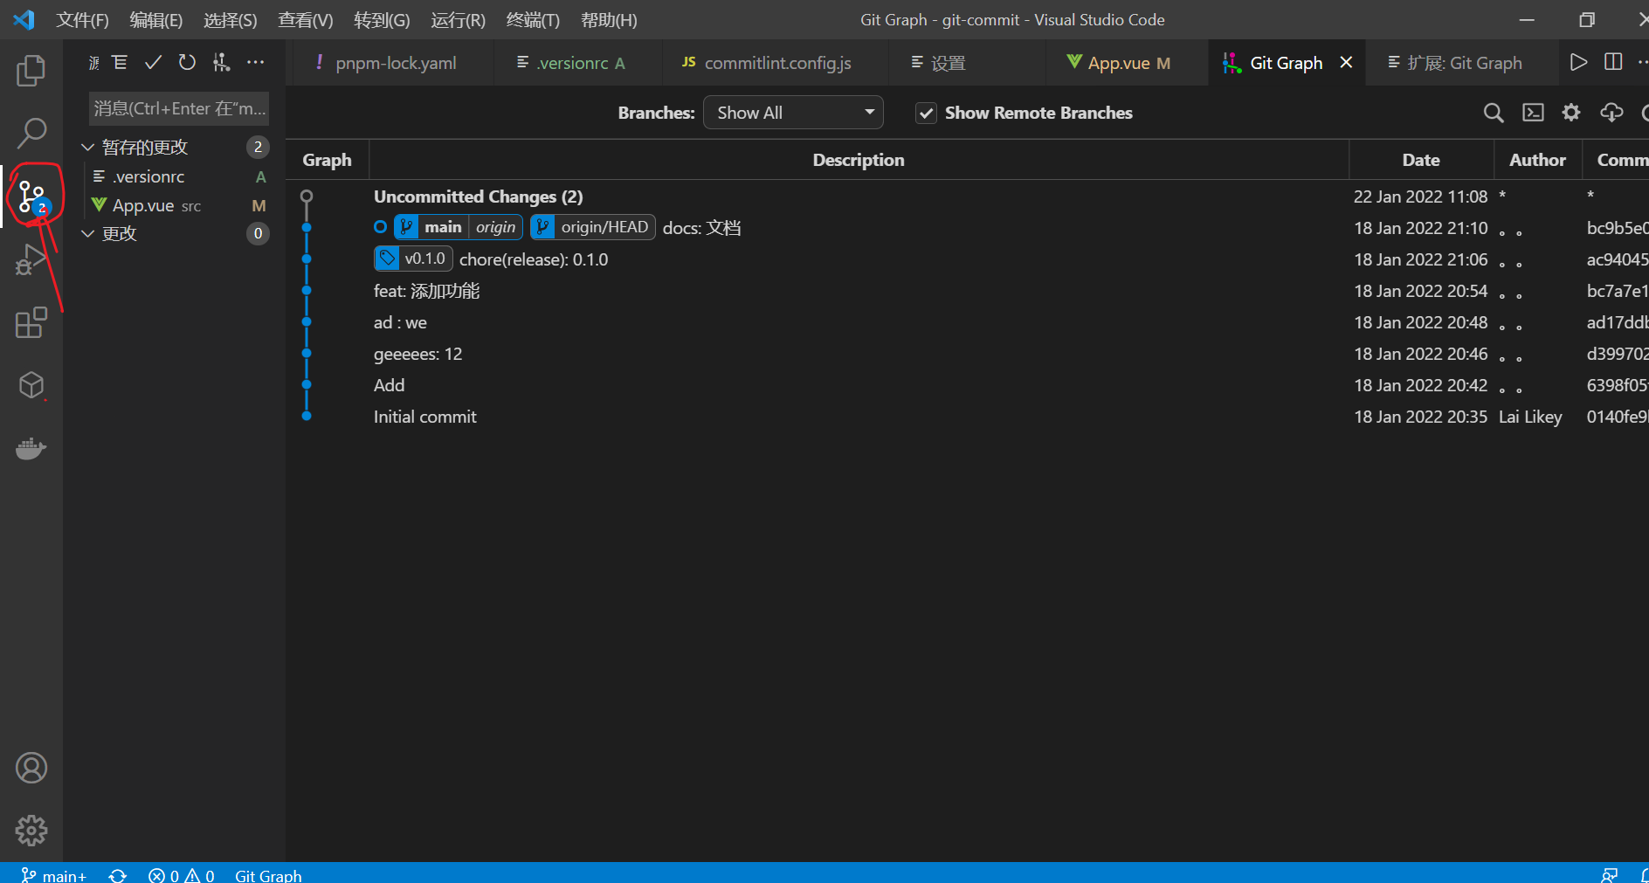Screen dimensions: 1649x883
Task: Open the Extensions view
Action: point(31,322)
